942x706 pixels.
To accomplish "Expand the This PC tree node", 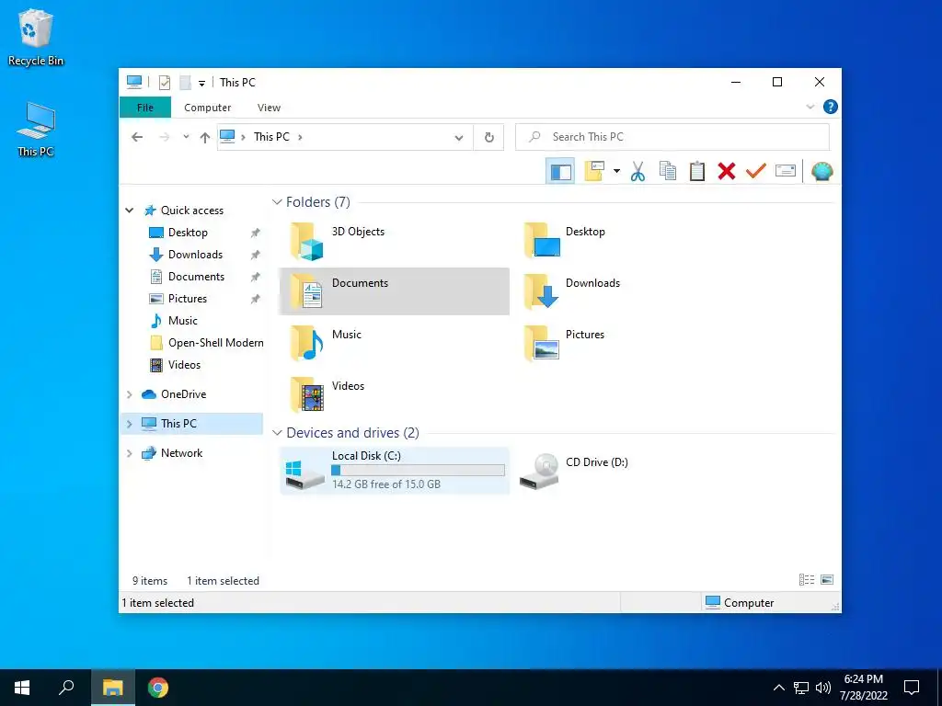I will pos(129,424).
